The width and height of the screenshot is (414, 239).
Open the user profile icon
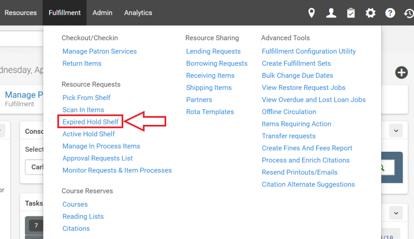click(x=331, y=13)
